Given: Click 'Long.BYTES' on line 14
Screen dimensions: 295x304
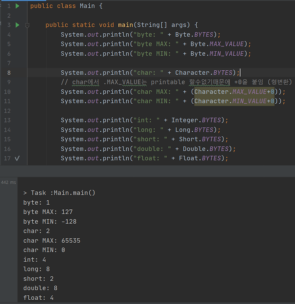Looking at the screenshot, I should click(194, 130).
